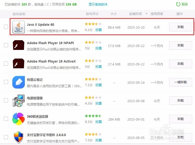Click the 电源管理器 name text
Image resolution: width=195 pixels, height=145 pixels.
[35, 98]
